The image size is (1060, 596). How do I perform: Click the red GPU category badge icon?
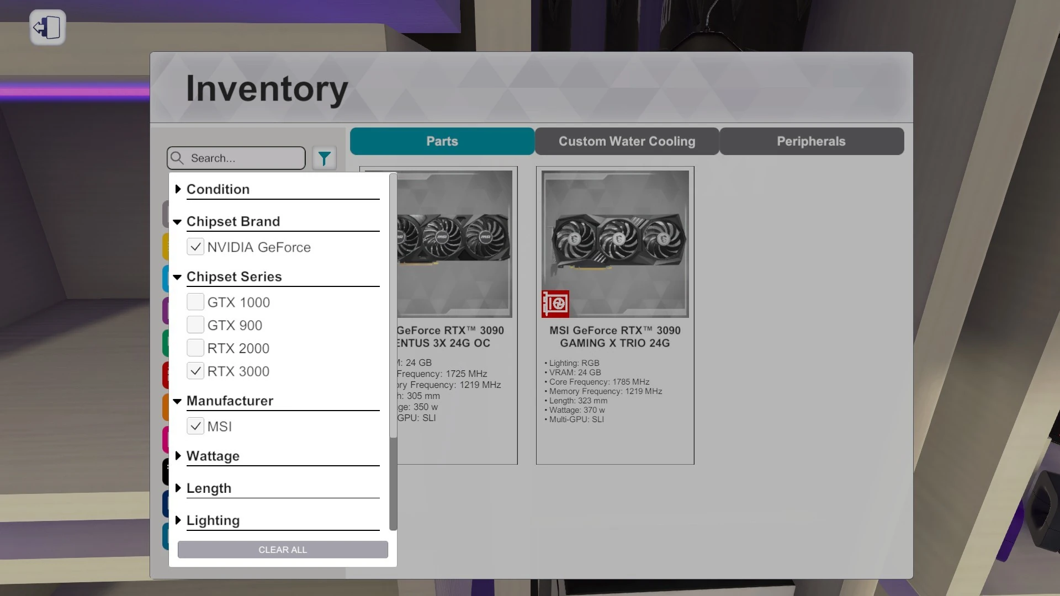[x=555, y=304]
